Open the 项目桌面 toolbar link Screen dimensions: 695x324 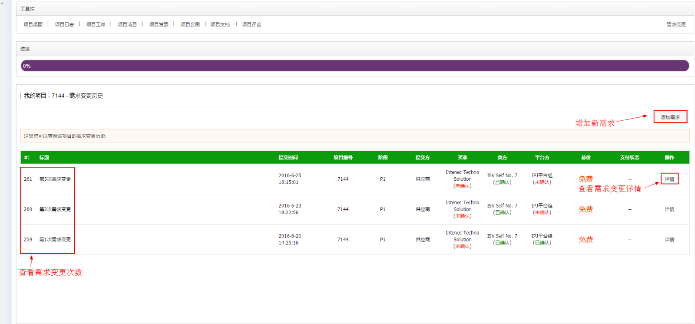33,25
